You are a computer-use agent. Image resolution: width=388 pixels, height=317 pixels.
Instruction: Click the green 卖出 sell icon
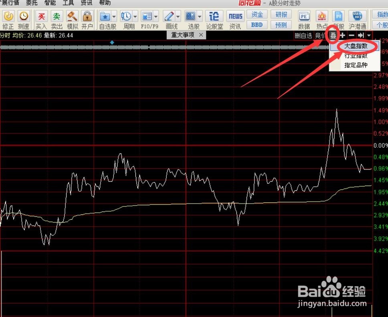click(57, 16)
